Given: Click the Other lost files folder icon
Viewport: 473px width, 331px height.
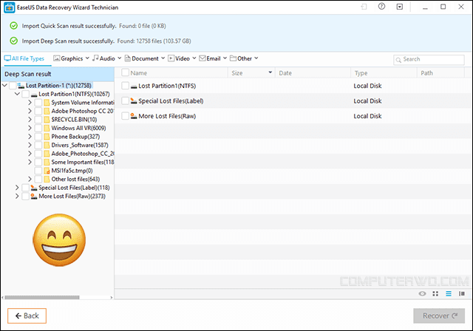Looking at the screenshot, I should pos(47,180).
